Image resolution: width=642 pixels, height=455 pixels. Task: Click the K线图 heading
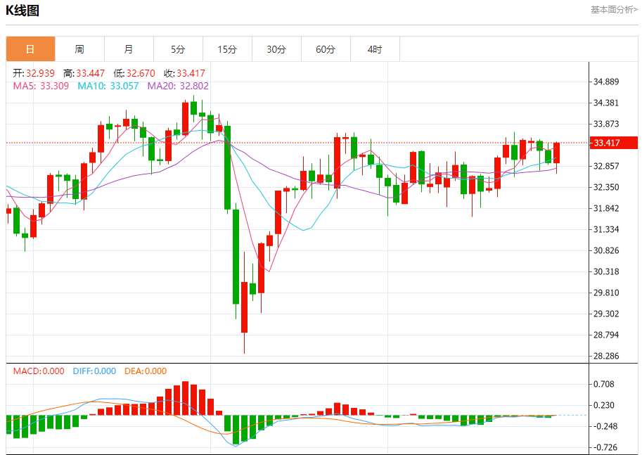(x=23, y=11)
